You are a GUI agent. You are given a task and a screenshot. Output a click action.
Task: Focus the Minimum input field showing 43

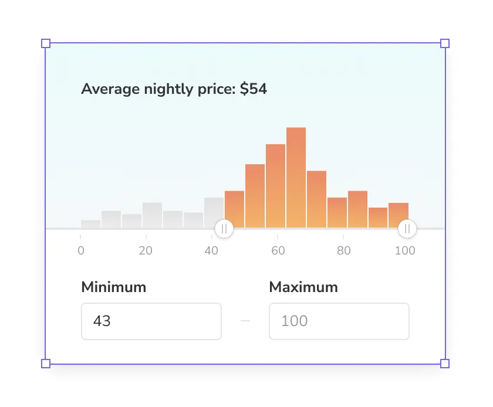(x=151, y=321)
